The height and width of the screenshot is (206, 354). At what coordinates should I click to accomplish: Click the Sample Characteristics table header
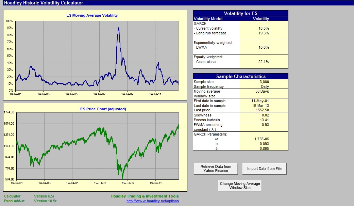click(x=240, y=76)
